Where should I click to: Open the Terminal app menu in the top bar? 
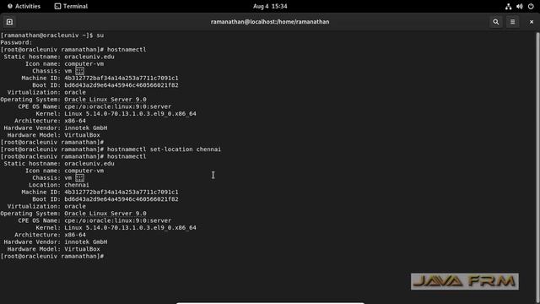71,6
